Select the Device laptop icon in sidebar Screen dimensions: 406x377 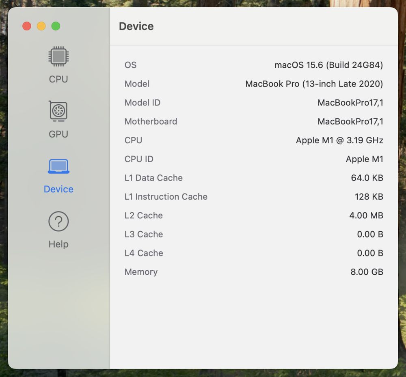click(58, 166)
